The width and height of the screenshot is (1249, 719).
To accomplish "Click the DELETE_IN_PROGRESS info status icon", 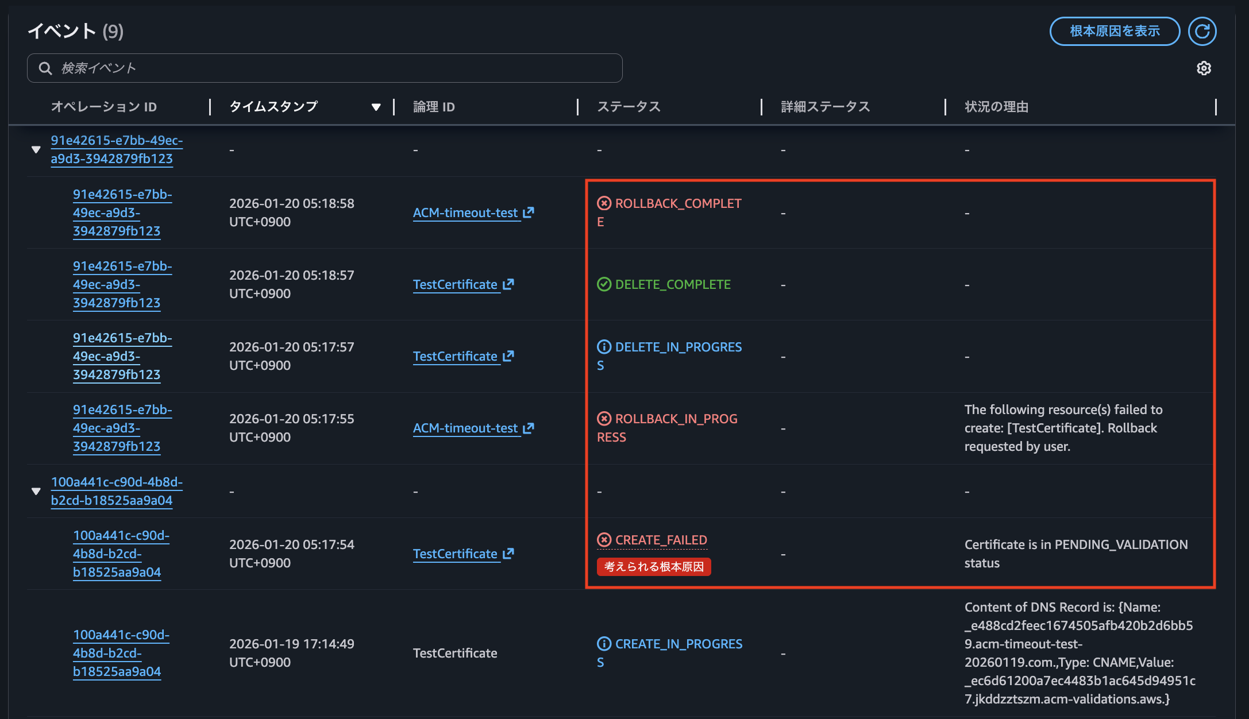I will click(x=604, y=347).
